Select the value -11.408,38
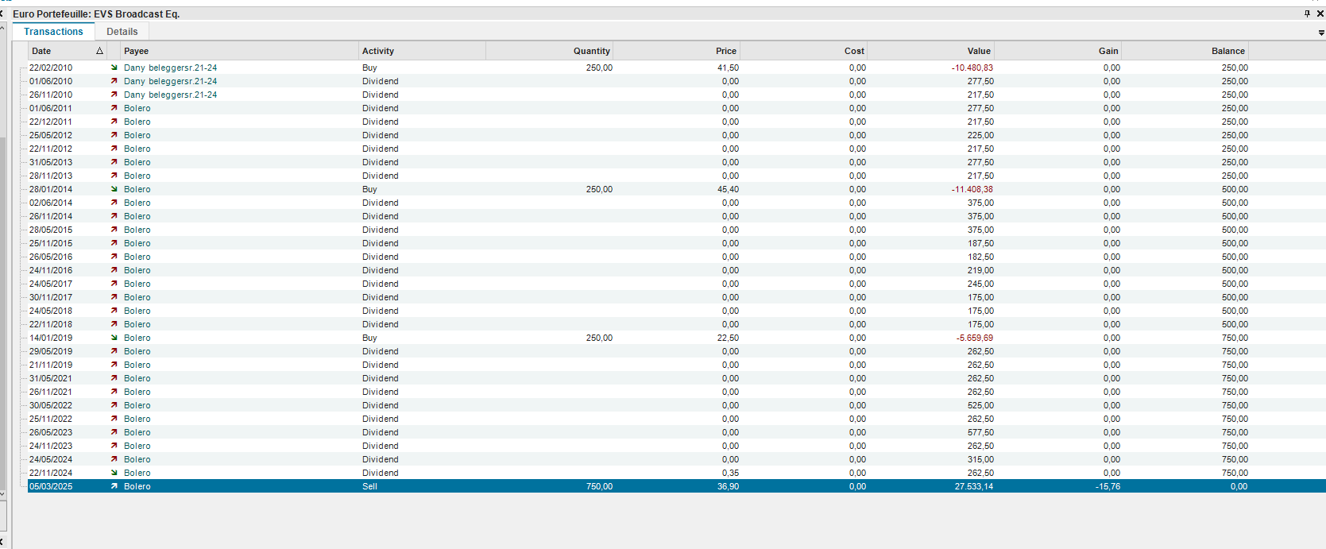 coord(972,189)
